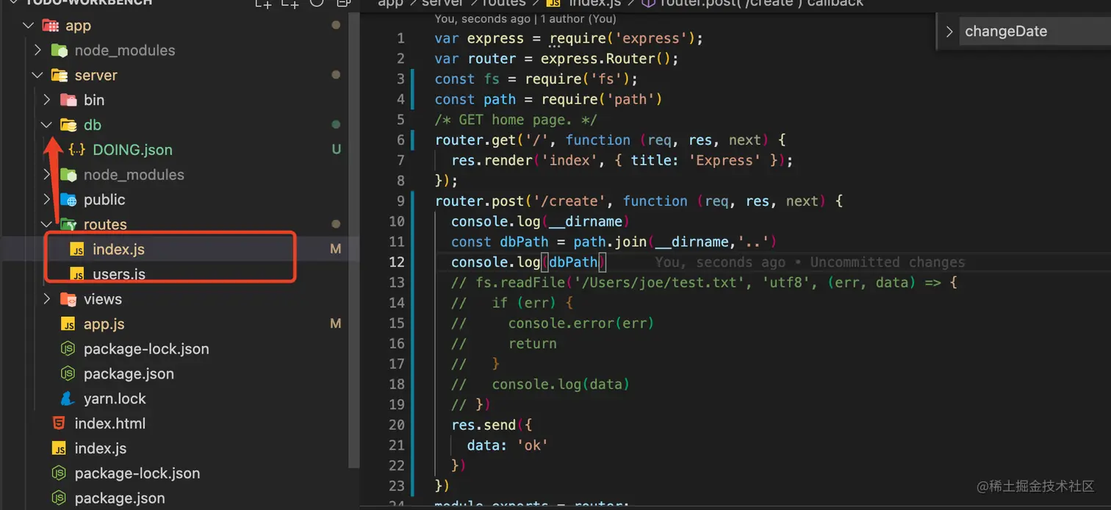Viewport: 1111px width, 510px height.
Task: Click 'console.log(__dirname)' line
Action: point(541,222)
